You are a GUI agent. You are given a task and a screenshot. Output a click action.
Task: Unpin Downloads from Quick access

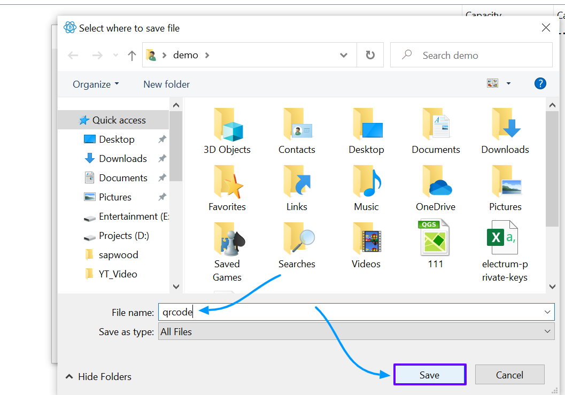162,158
